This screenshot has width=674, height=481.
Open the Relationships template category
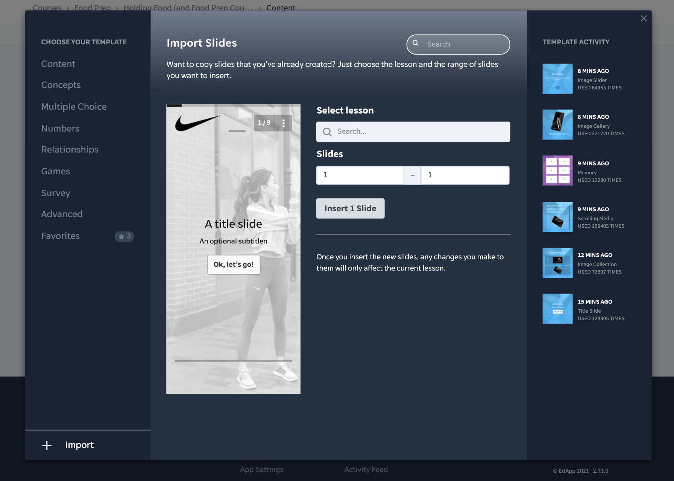(70, 150)
